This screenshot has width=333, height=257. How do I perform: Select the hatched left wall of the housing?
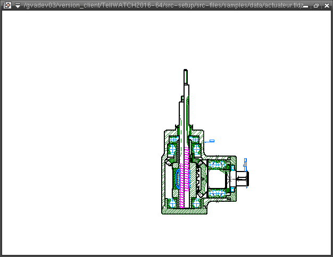(164, 183)
